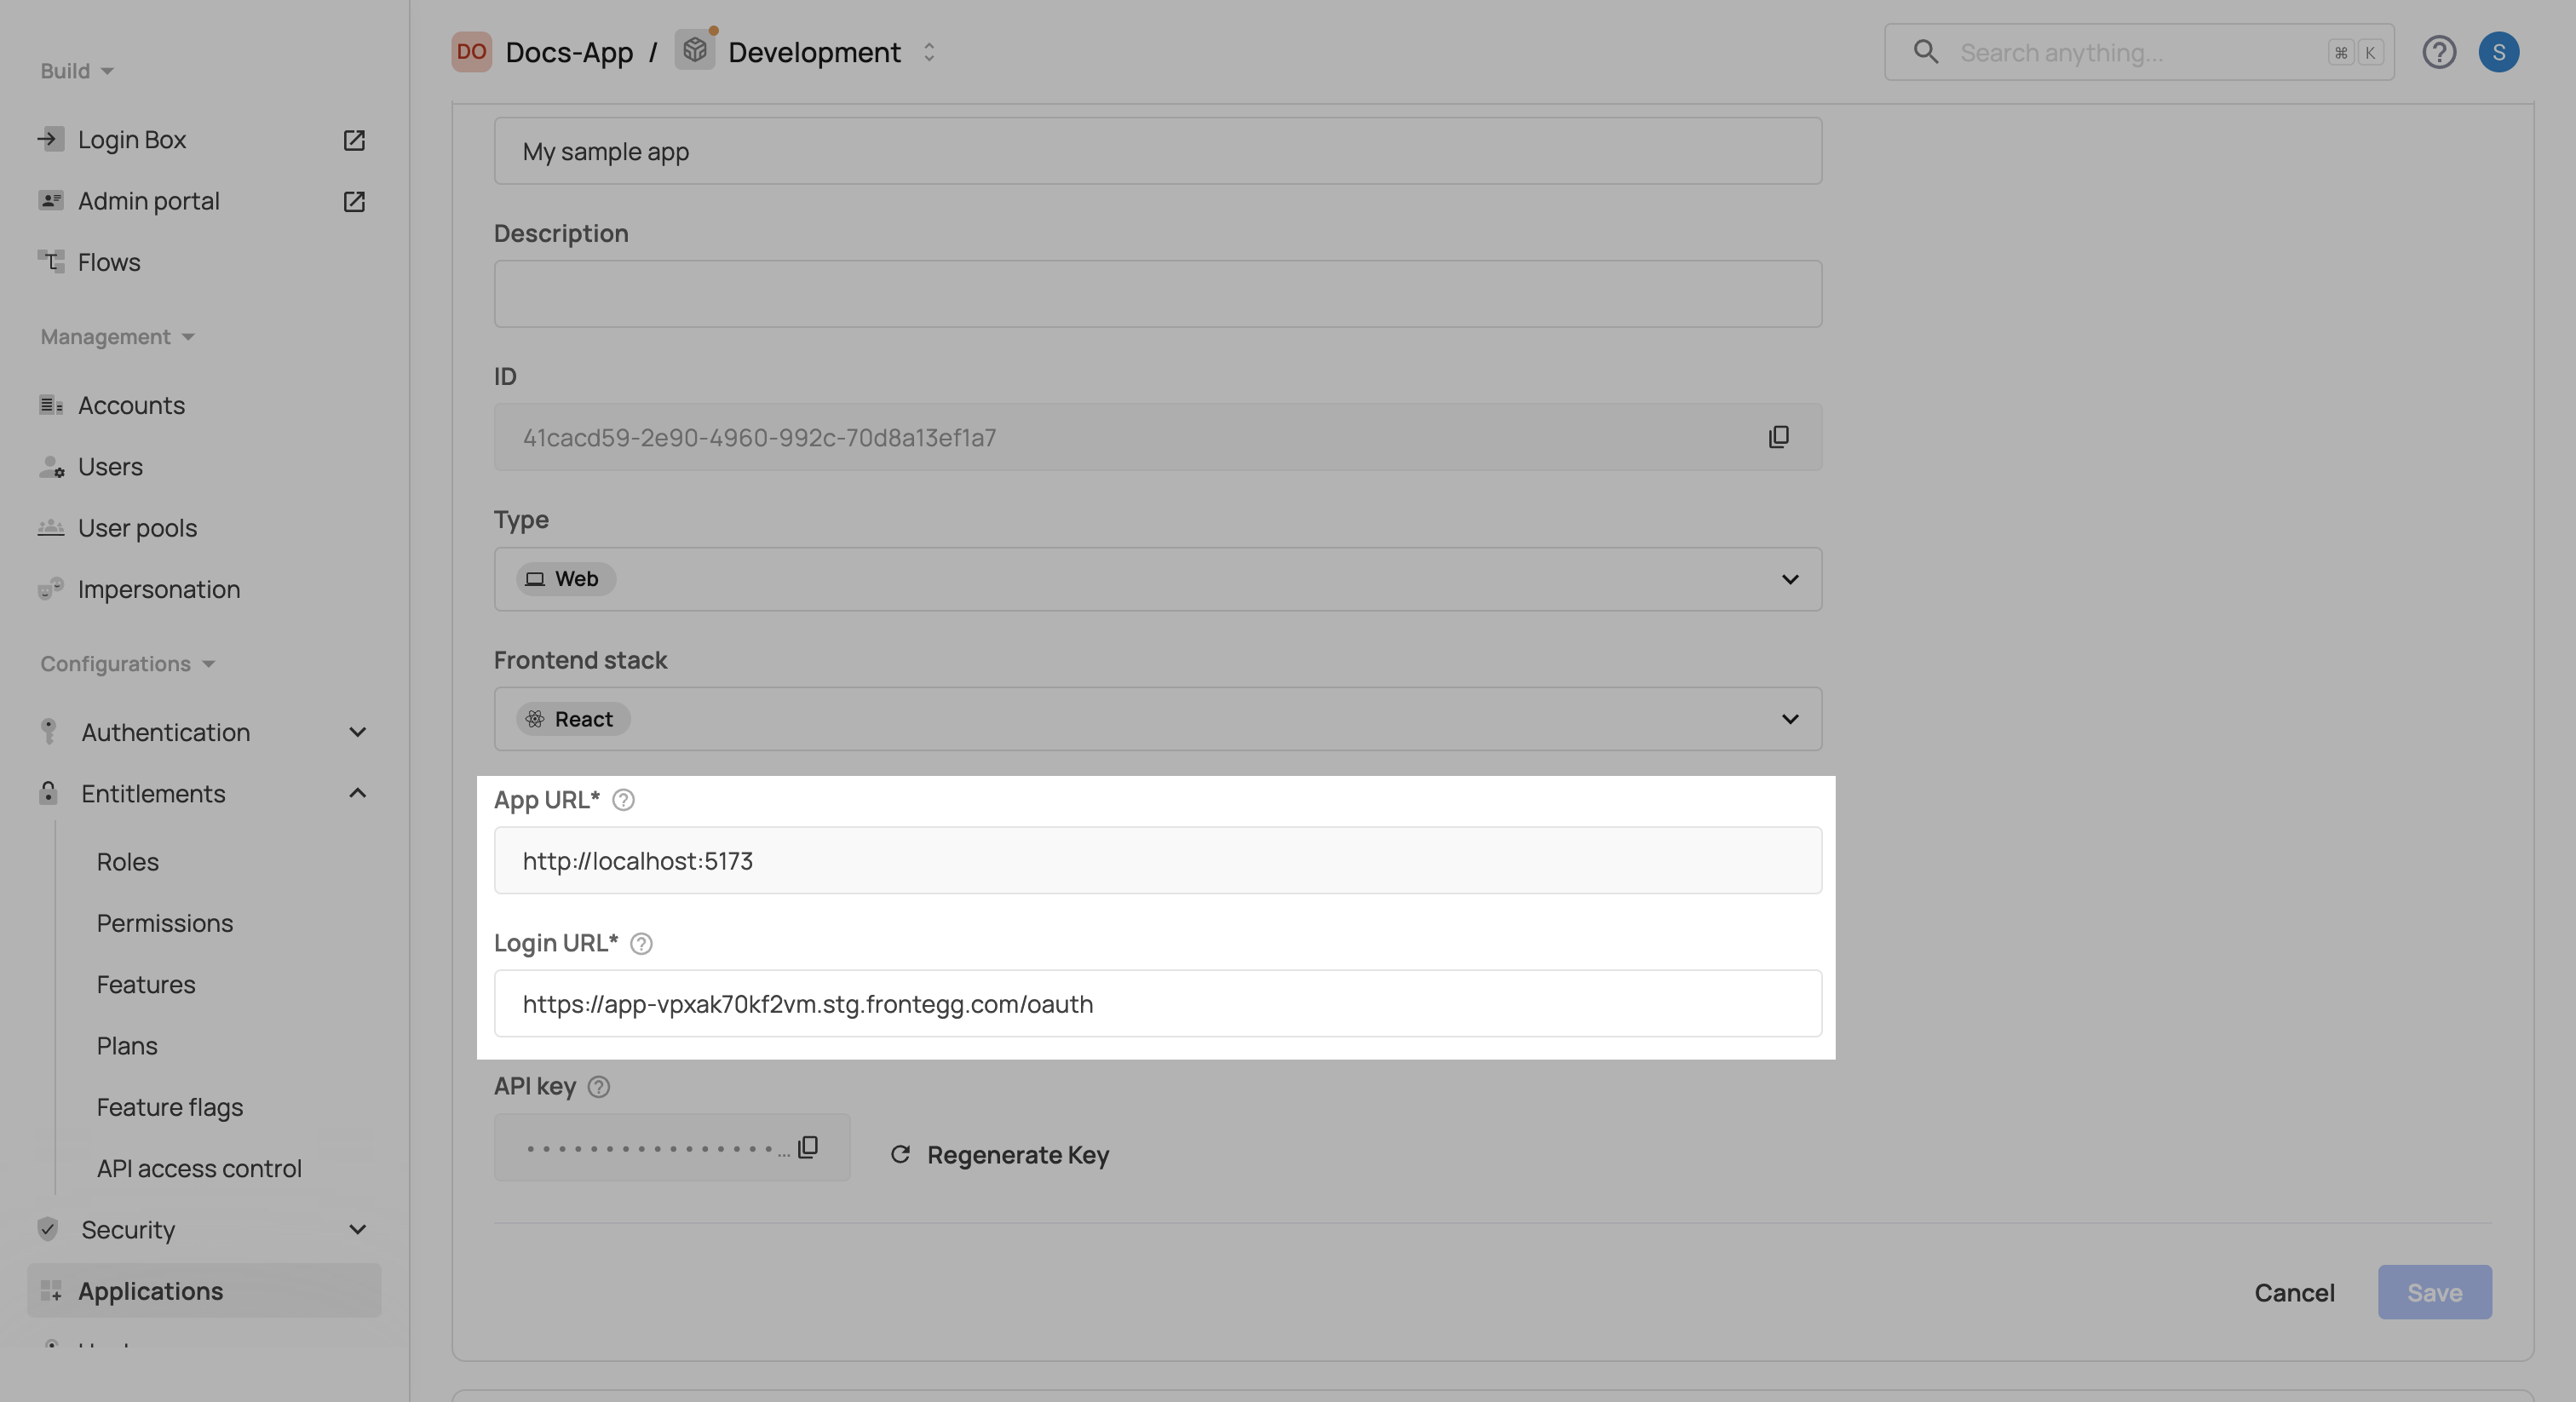Copy the masked API key

[807, 1147]
